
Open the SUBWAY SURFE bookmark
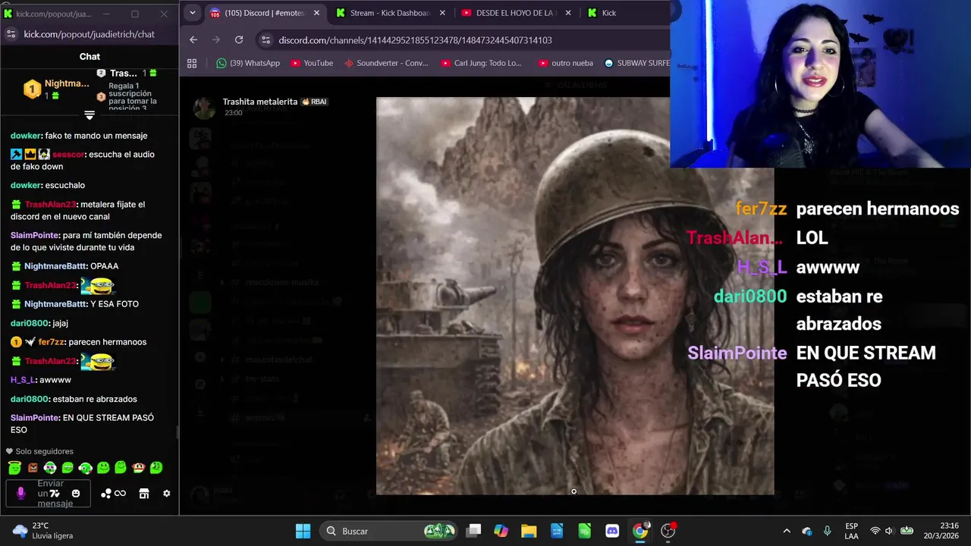point(636,63)
